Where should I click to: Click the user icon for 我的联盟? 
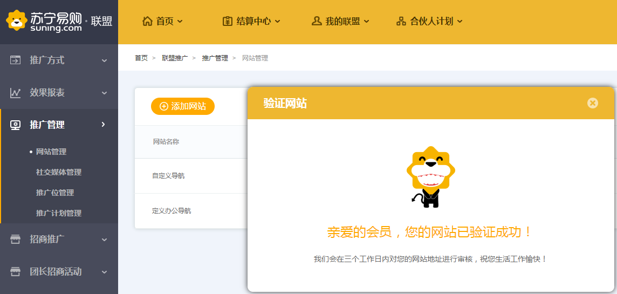click(317, 21)
